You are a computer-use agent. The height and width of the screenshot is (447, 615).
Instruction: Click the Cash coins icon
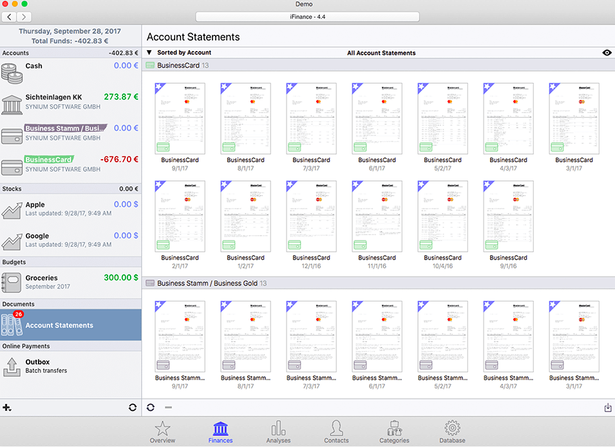pos(12,73)
